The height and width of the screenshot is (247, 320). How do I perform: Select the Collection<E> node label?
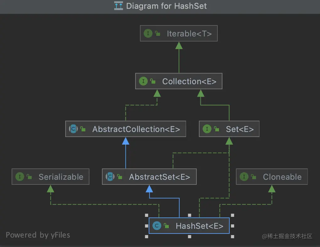pos(189,81)
